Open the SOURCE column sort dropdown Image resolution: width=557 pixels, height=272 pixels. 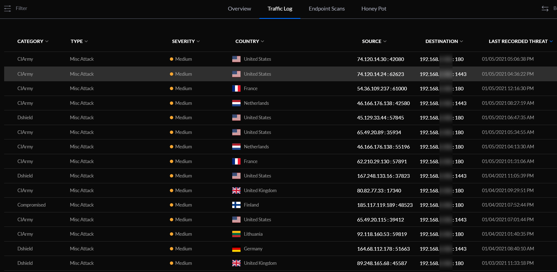pyautogui.click(x=385, y=41)
